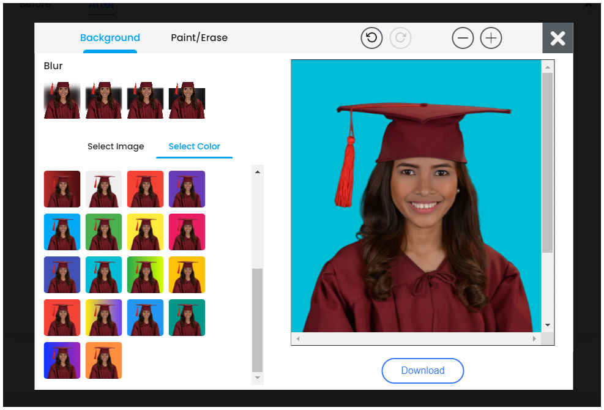
Task: Open the Background tab
Action: click(x=110, y=38)
